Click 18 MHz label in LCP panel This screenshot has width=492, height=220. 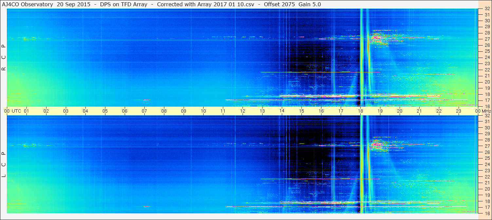(487, 201)
